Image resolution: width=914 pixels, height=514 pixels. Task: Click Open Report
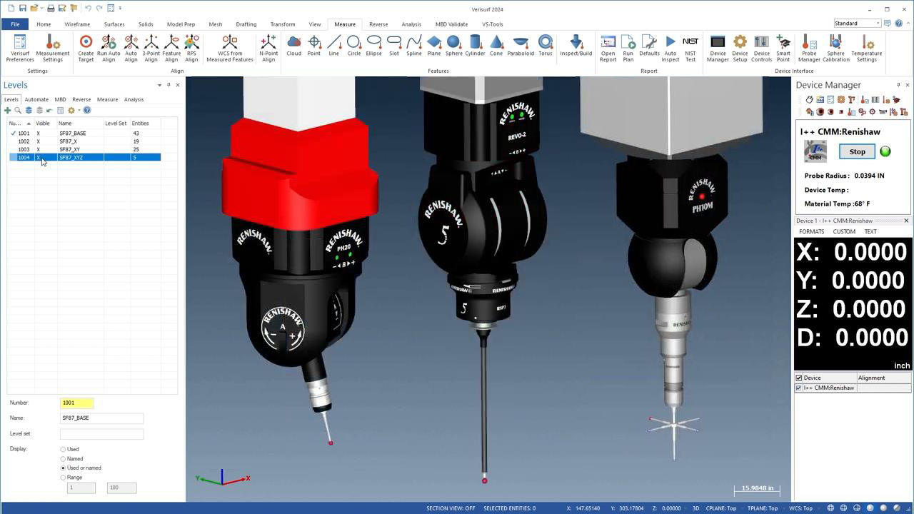coord(608,49)
